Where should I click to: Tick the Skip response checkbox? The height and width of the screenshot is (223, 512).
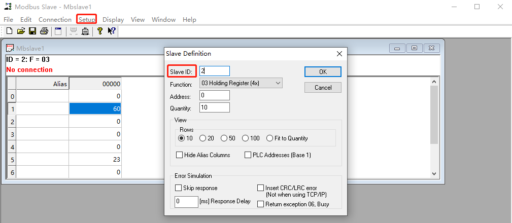coord(179,188)
